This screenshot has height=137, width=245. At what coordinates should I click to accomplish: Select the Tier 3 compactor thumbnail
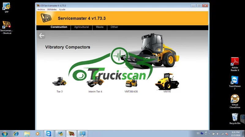[x=59, y=81]
